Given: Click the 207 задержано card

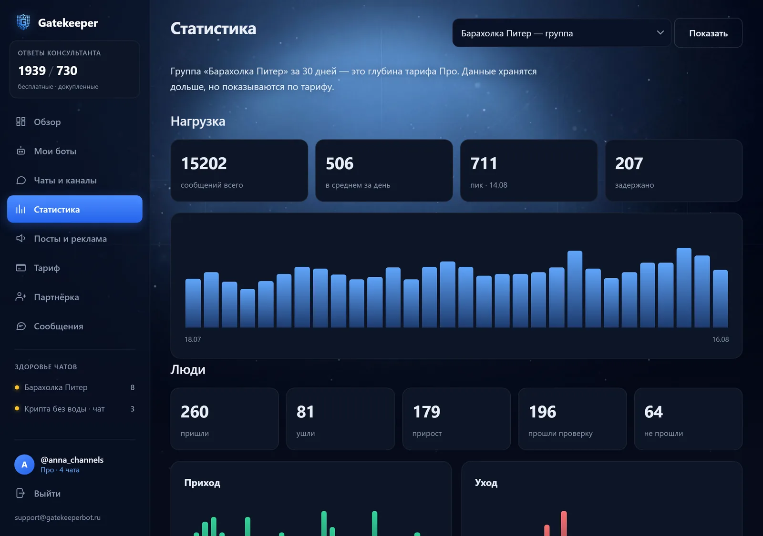Looking at the screenshot, I should [x=674, y=171].
